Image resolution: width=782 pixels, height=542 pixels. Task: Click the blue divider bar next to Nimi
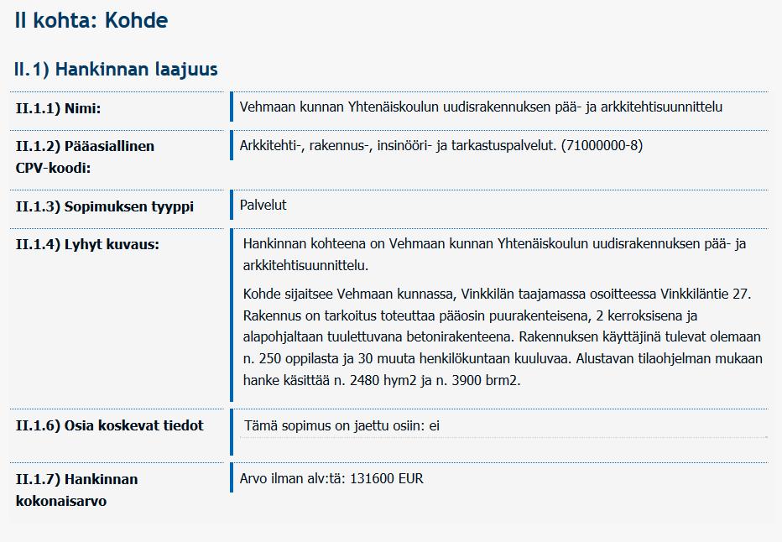[x=232, y=107]
